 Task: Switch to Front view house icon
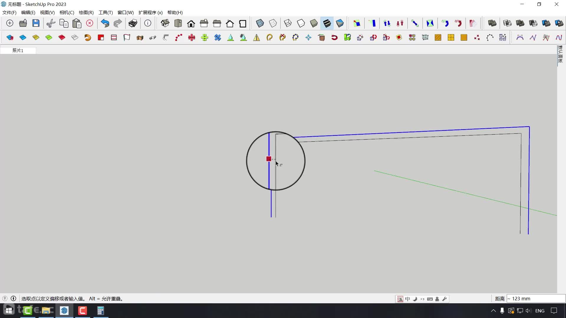(191, 23)
